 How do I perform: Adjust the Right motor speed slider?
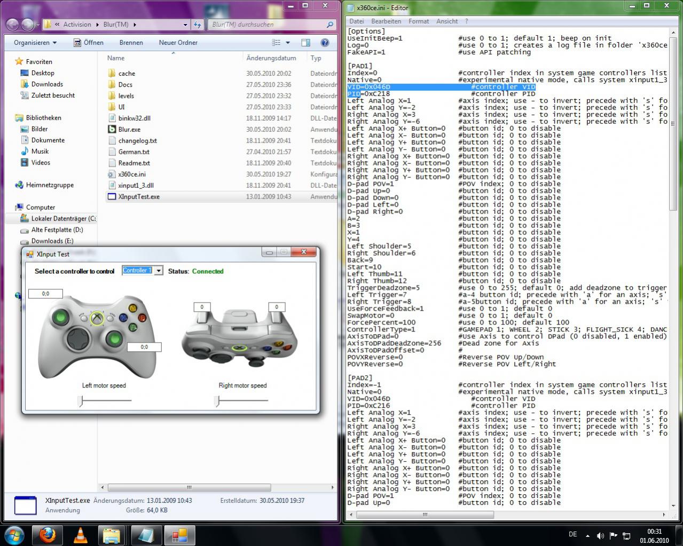[217, 400]
